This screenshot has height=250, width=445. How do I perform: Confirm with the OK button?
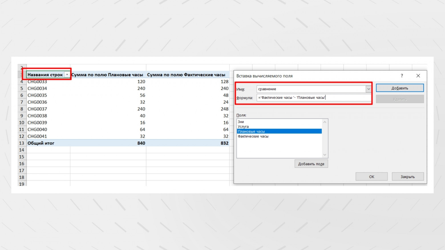[x=371, y=177]
